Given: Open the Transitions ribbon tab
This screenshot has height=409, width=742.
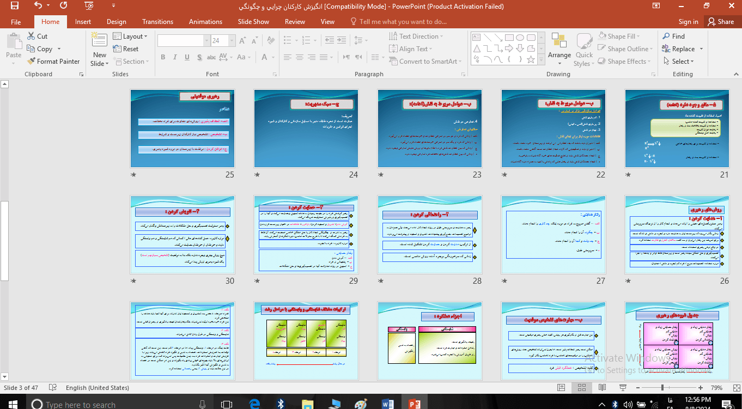Looking at the screenshot, I should tap(157, 22).
